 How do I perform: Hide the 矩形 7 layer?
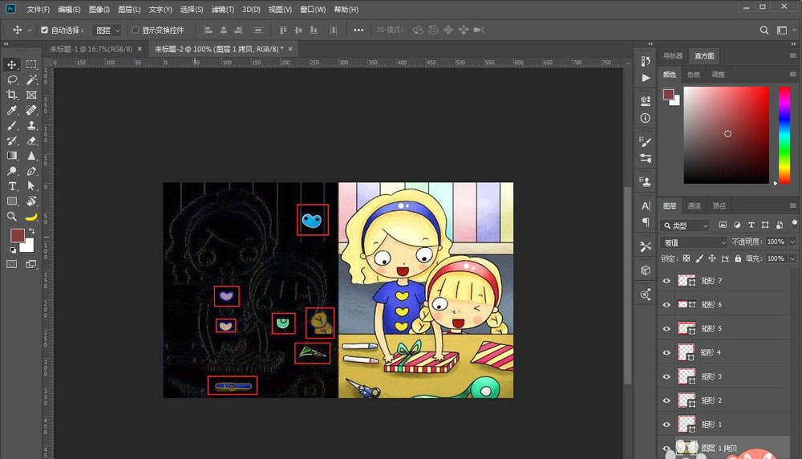pyautogui.click(x=666, y=280)
